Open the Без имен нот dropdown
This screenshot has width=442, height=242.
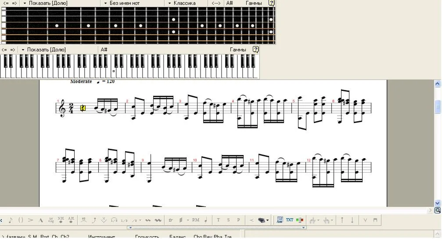pyautogui.click(x=122, y=3)
